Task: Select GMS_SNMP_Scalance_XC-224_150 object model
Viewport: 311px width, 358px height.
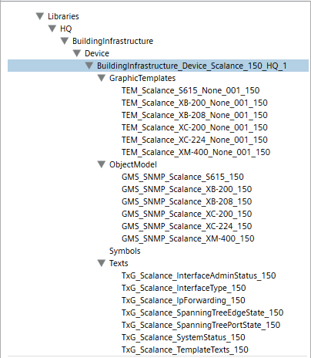Action: click(x=186, y=226)
